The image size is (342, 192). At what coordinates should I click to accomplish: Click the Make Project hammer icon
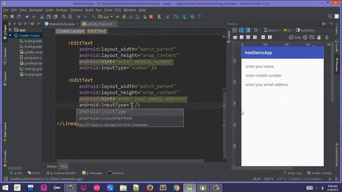tap(94, 17)
